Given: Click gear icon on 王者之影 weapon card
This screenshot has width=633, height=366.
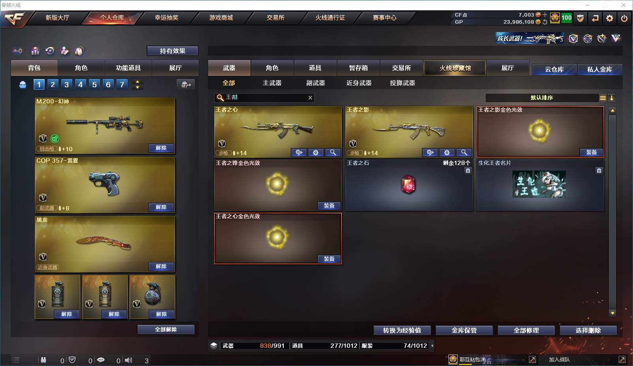Looking at the screenshot, I should pyautogui.click(x=447, y=152).
